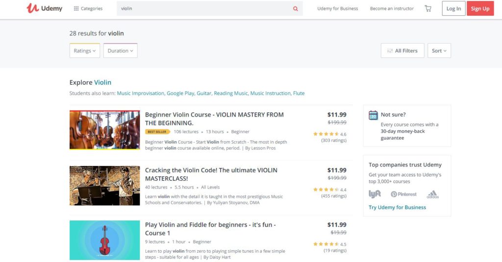Click the Udemy logo

[44, 8]
